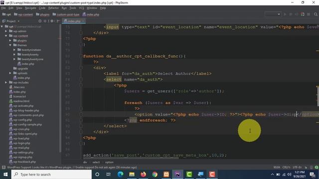Click the listen for debug connections icon

tap(303, 14)
